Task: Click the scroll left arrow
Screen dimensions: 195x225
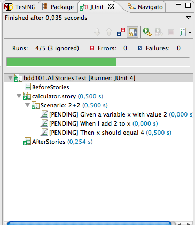Action: (180, 223)
